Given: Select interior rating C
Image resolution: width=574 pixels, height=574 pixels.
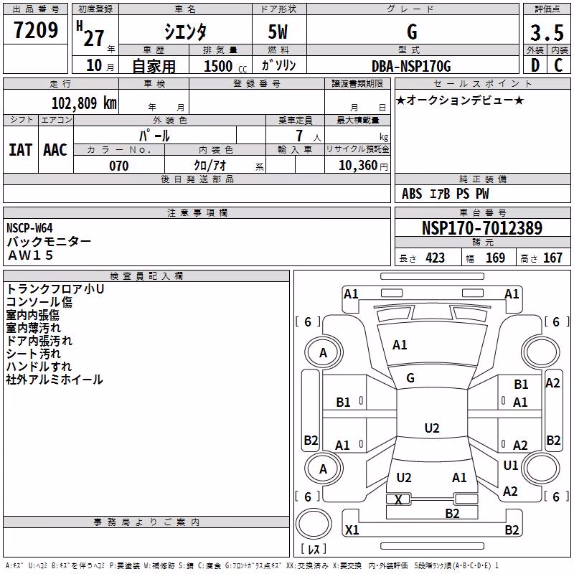Looking at the screenshot, I should [x=559, y=65].
